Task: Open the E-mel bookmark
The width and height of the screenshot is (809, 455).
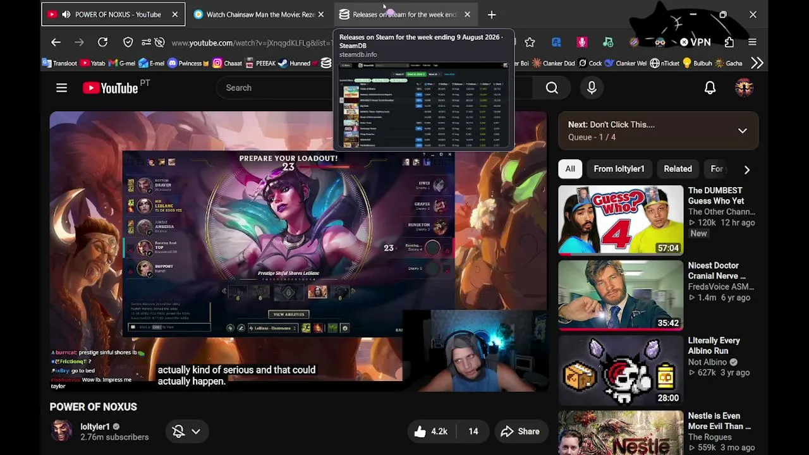Action: point(152,63)
